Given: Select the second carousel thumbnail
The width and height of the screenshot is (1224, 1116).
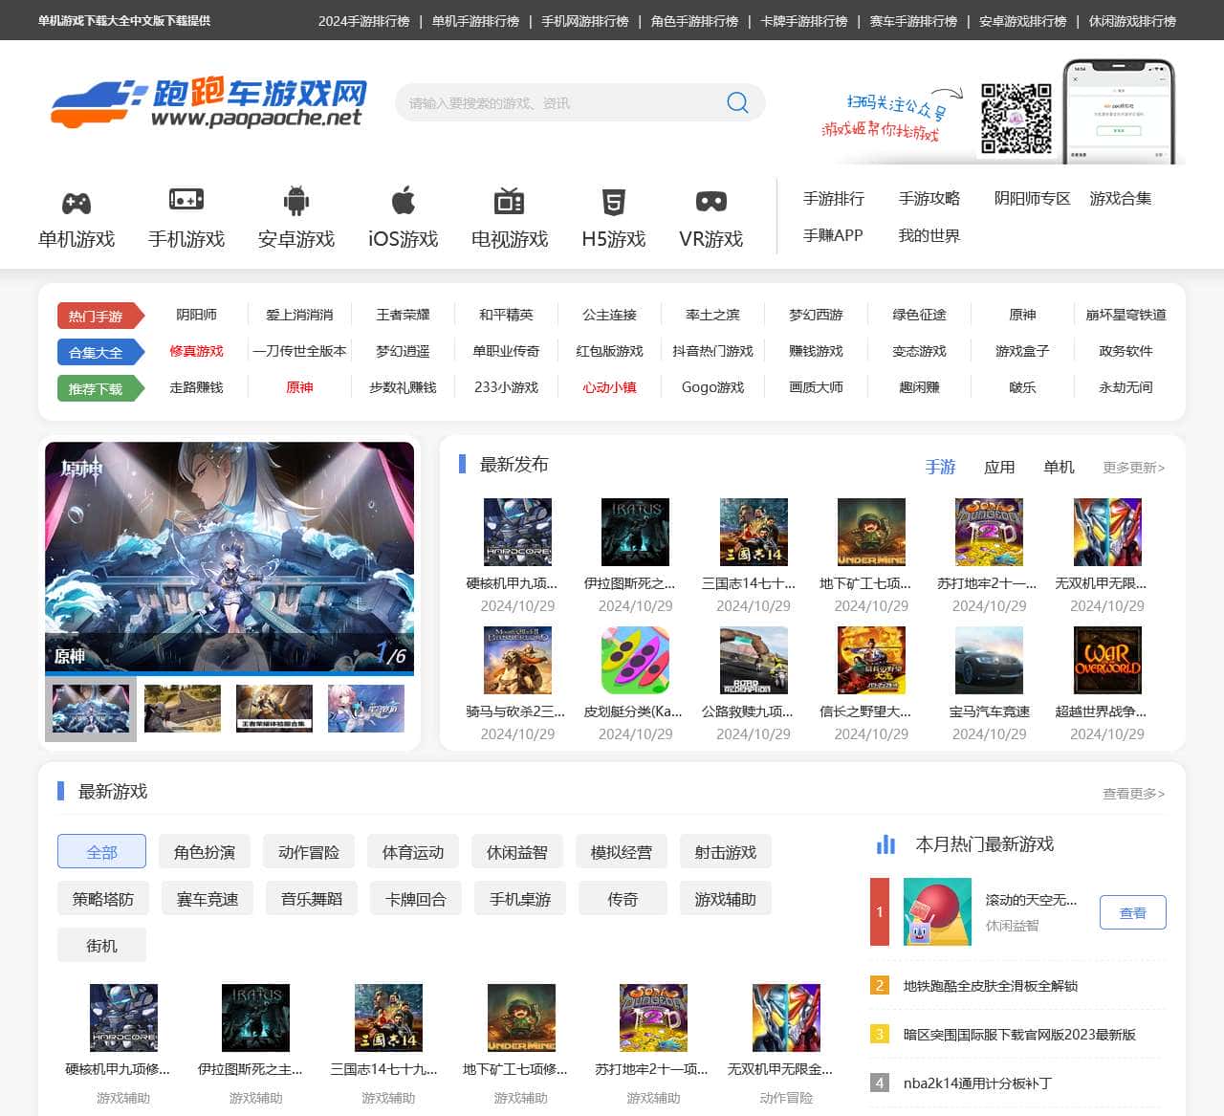Looking at the screenshot, I should (183, 709).
